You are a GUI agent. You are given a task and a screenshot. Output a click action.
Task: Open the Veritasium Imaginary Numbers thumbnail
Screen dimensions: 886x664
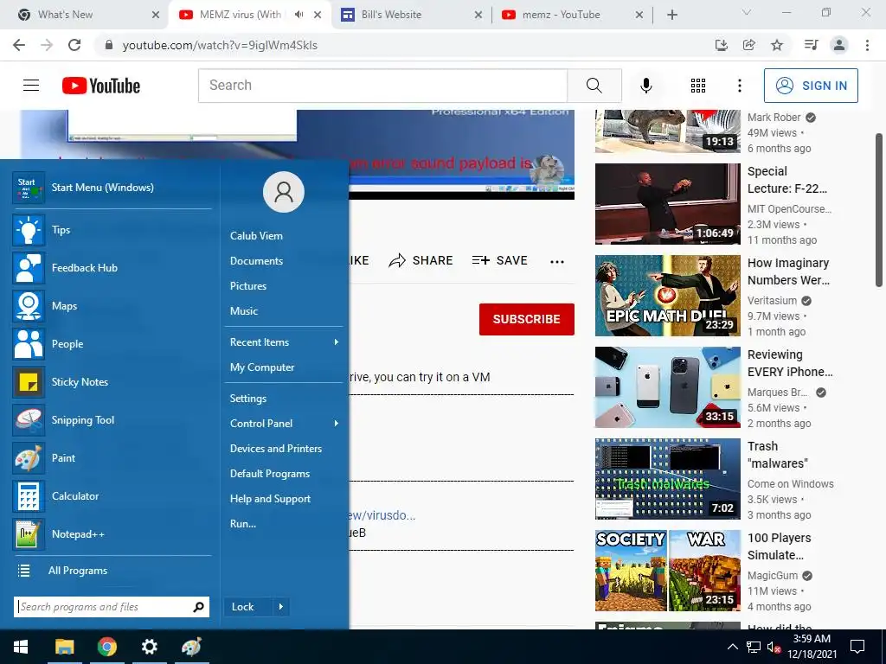coord(667,296)
